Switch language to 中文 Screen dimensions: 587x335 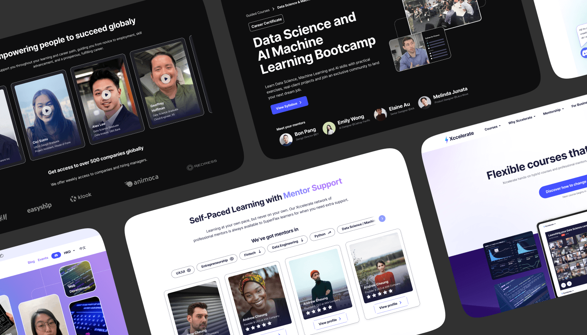pos(83,248)
